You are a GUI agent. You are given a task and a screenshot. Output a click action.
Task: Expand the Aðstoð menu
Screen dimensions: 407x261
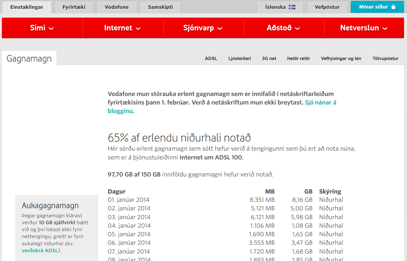point(298,29)
